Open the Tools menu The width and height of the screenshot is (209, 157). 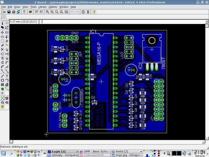click(33, 7)
